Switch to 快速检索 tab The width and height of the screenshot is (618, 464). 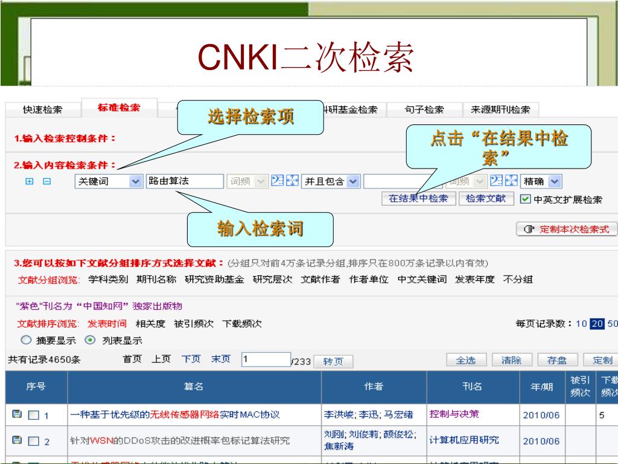click(43, 110)
